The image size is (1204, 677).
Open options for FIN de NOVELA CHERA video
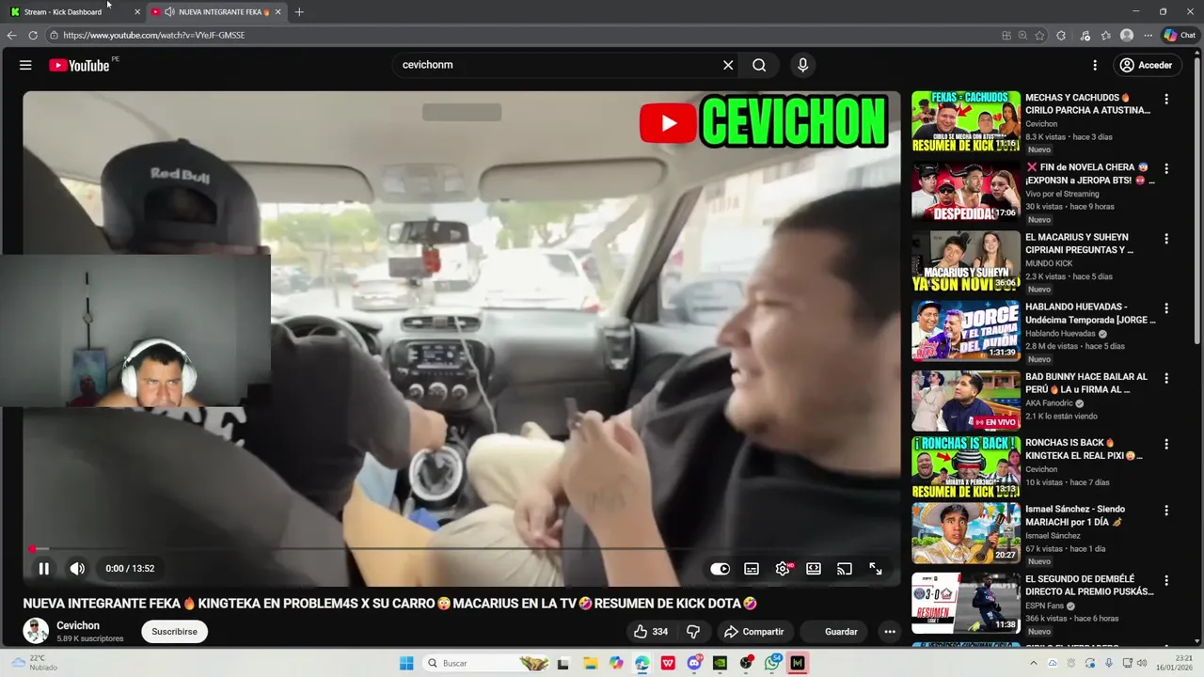pos(1166,169)
